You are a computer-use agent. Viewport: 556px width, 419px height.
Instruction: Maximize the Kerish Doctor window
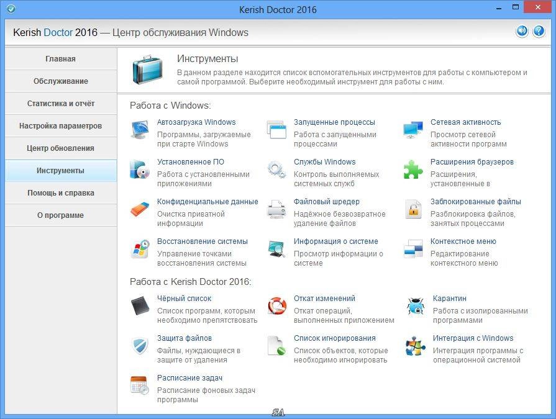pyautogui.click(x=516, y=7)
